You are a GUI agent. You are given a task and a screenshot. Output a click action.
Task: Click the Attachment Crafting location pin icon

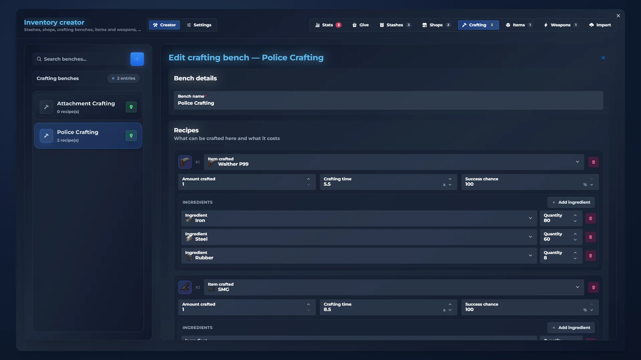coord(131,107)
